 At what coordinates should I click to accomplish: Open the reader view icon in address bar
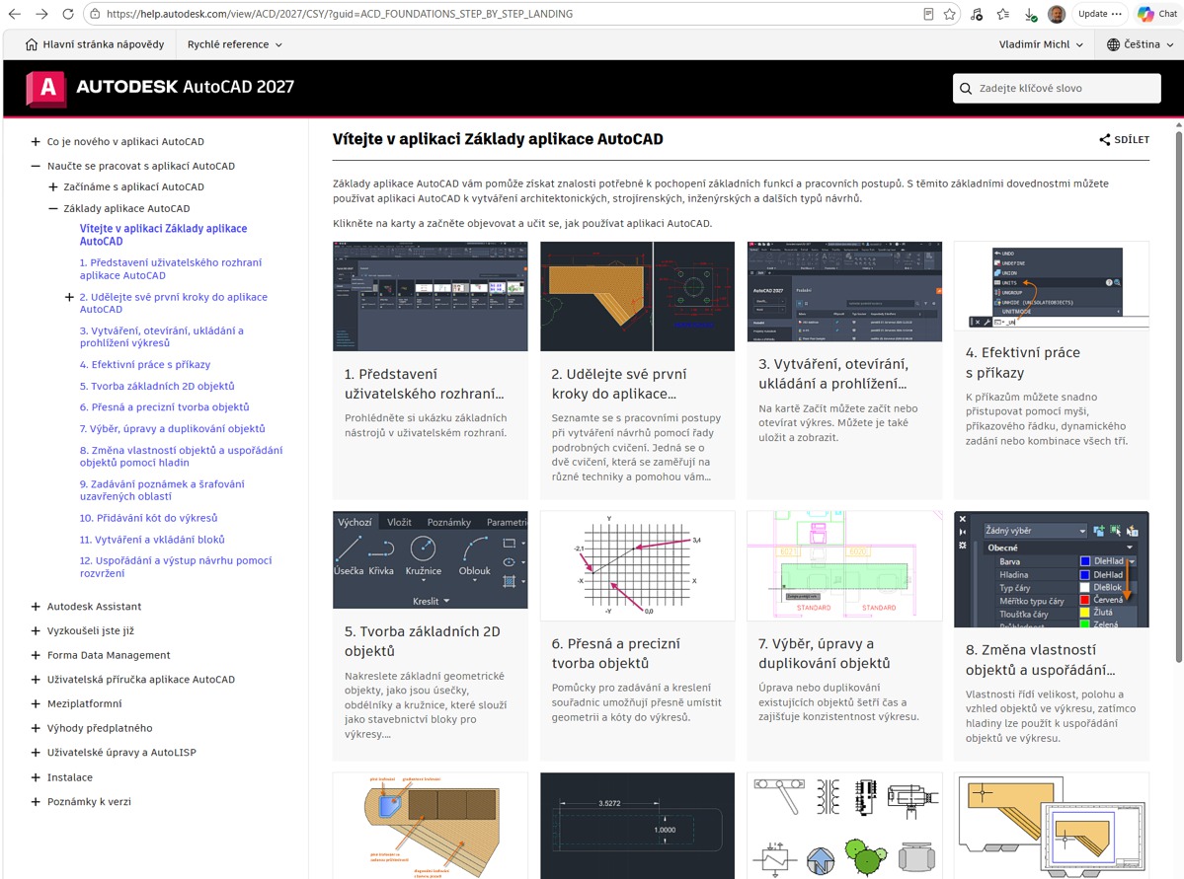click(x=928, y=14)
